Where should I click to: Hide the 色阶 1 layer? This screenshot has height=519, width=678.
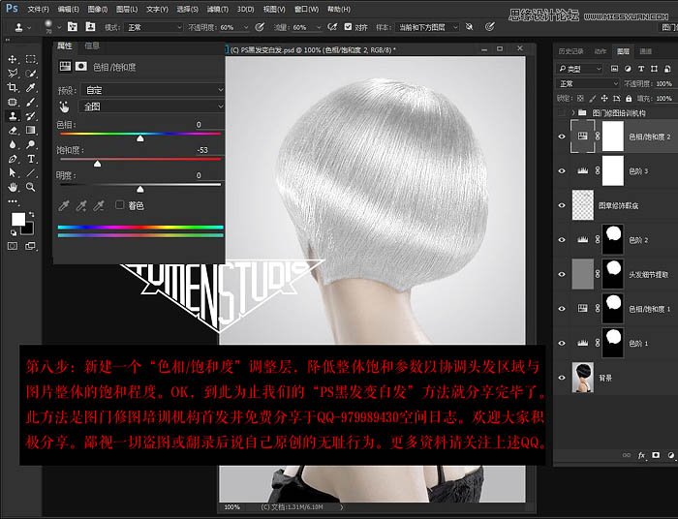click(562, 343)
